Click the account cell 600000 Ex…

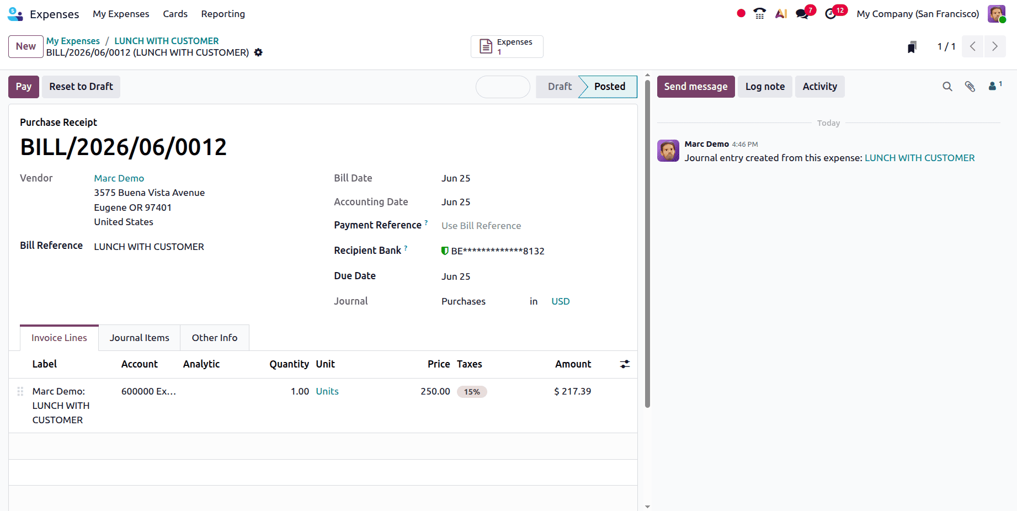pyautogui.click(x=148, y=391)
